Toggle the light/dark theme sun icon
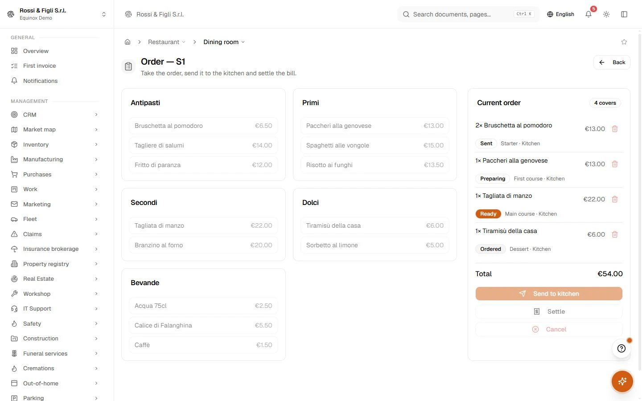This screenshot has width=642, height=401. coord(606,14)
